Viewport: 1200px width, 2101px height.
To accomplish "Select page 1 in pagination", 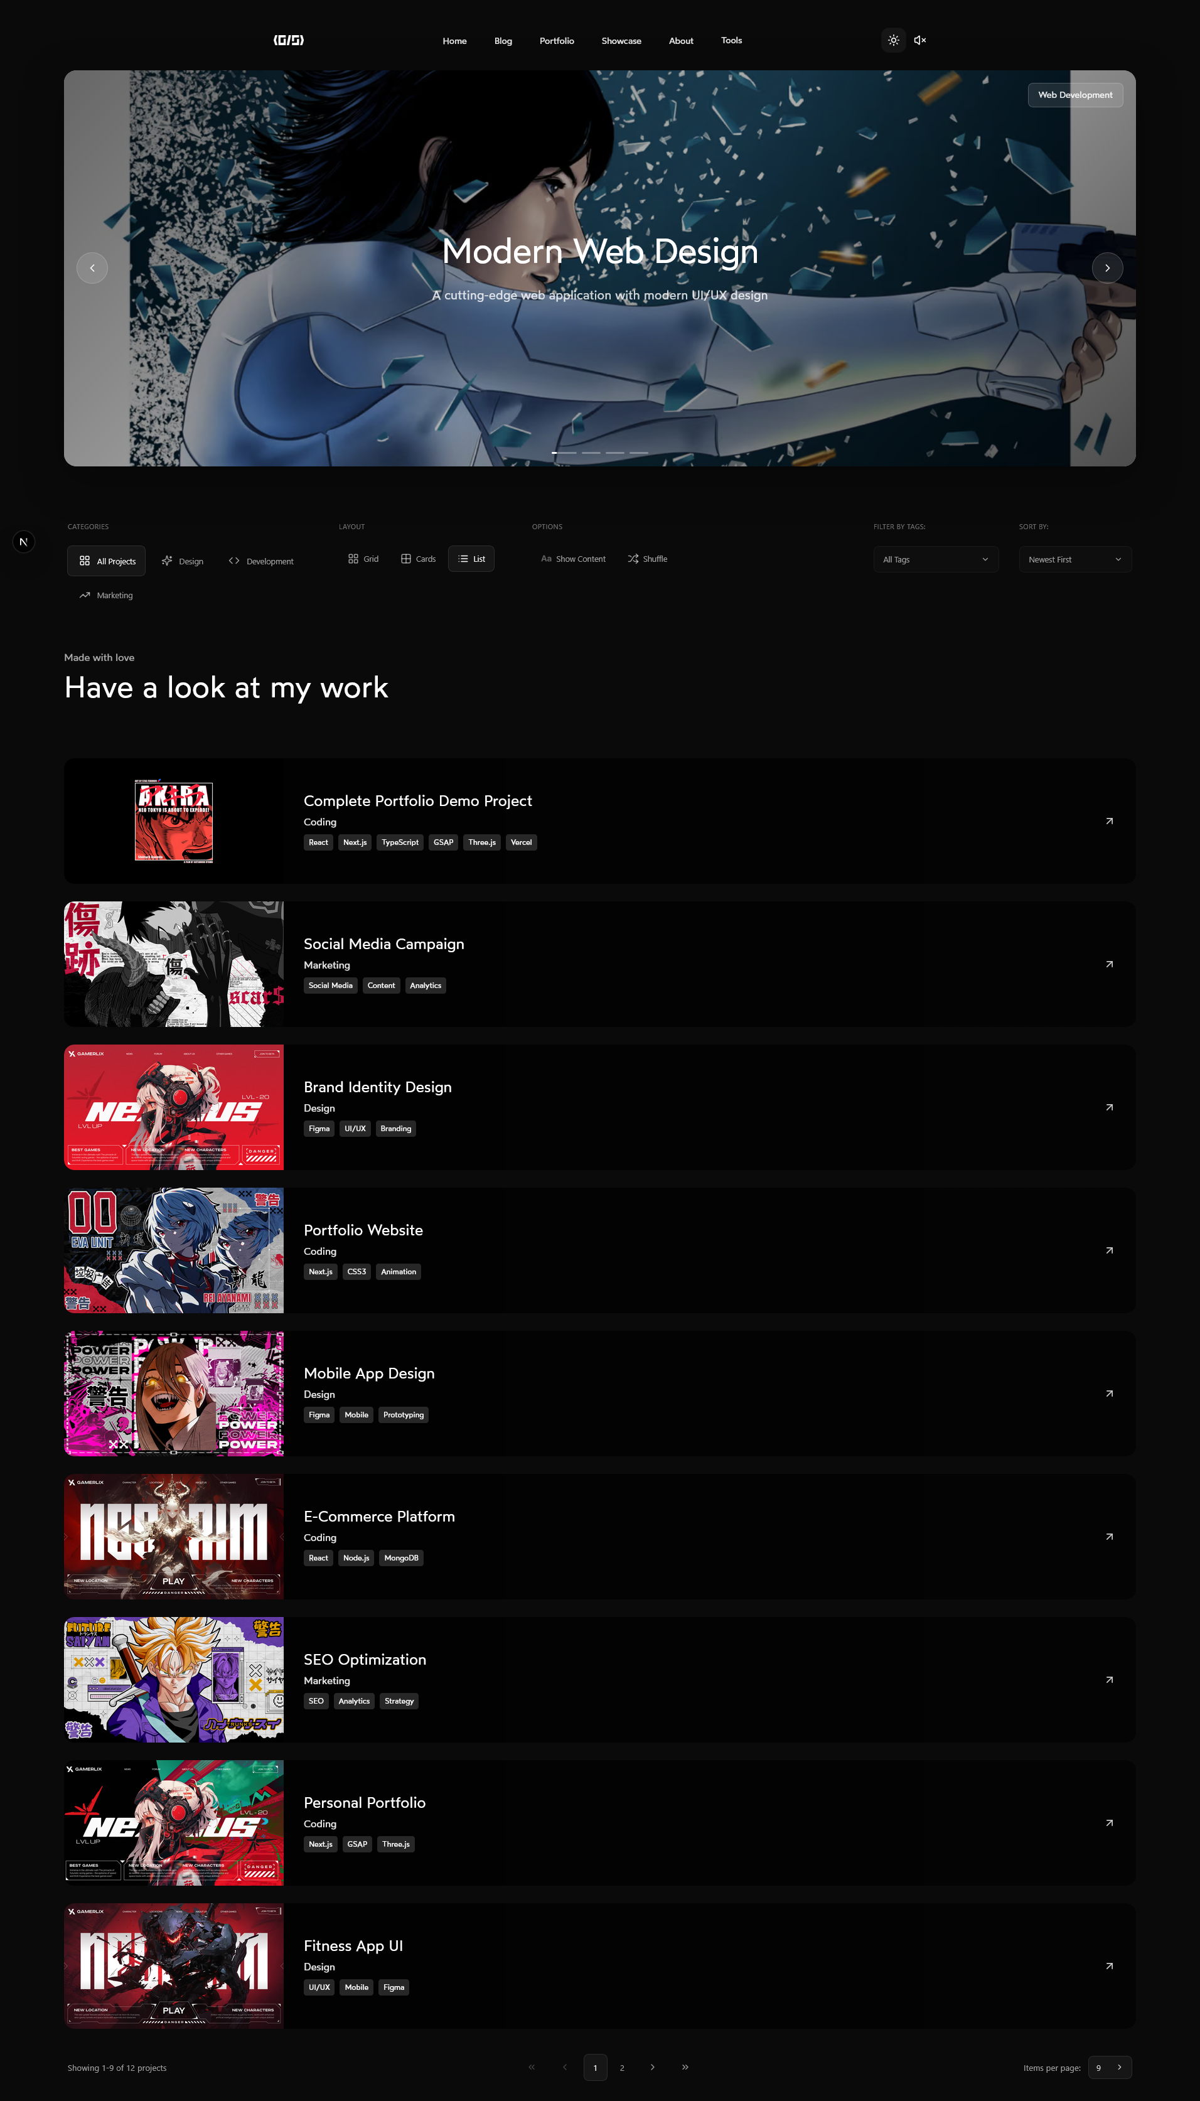I will point(595,2067).
